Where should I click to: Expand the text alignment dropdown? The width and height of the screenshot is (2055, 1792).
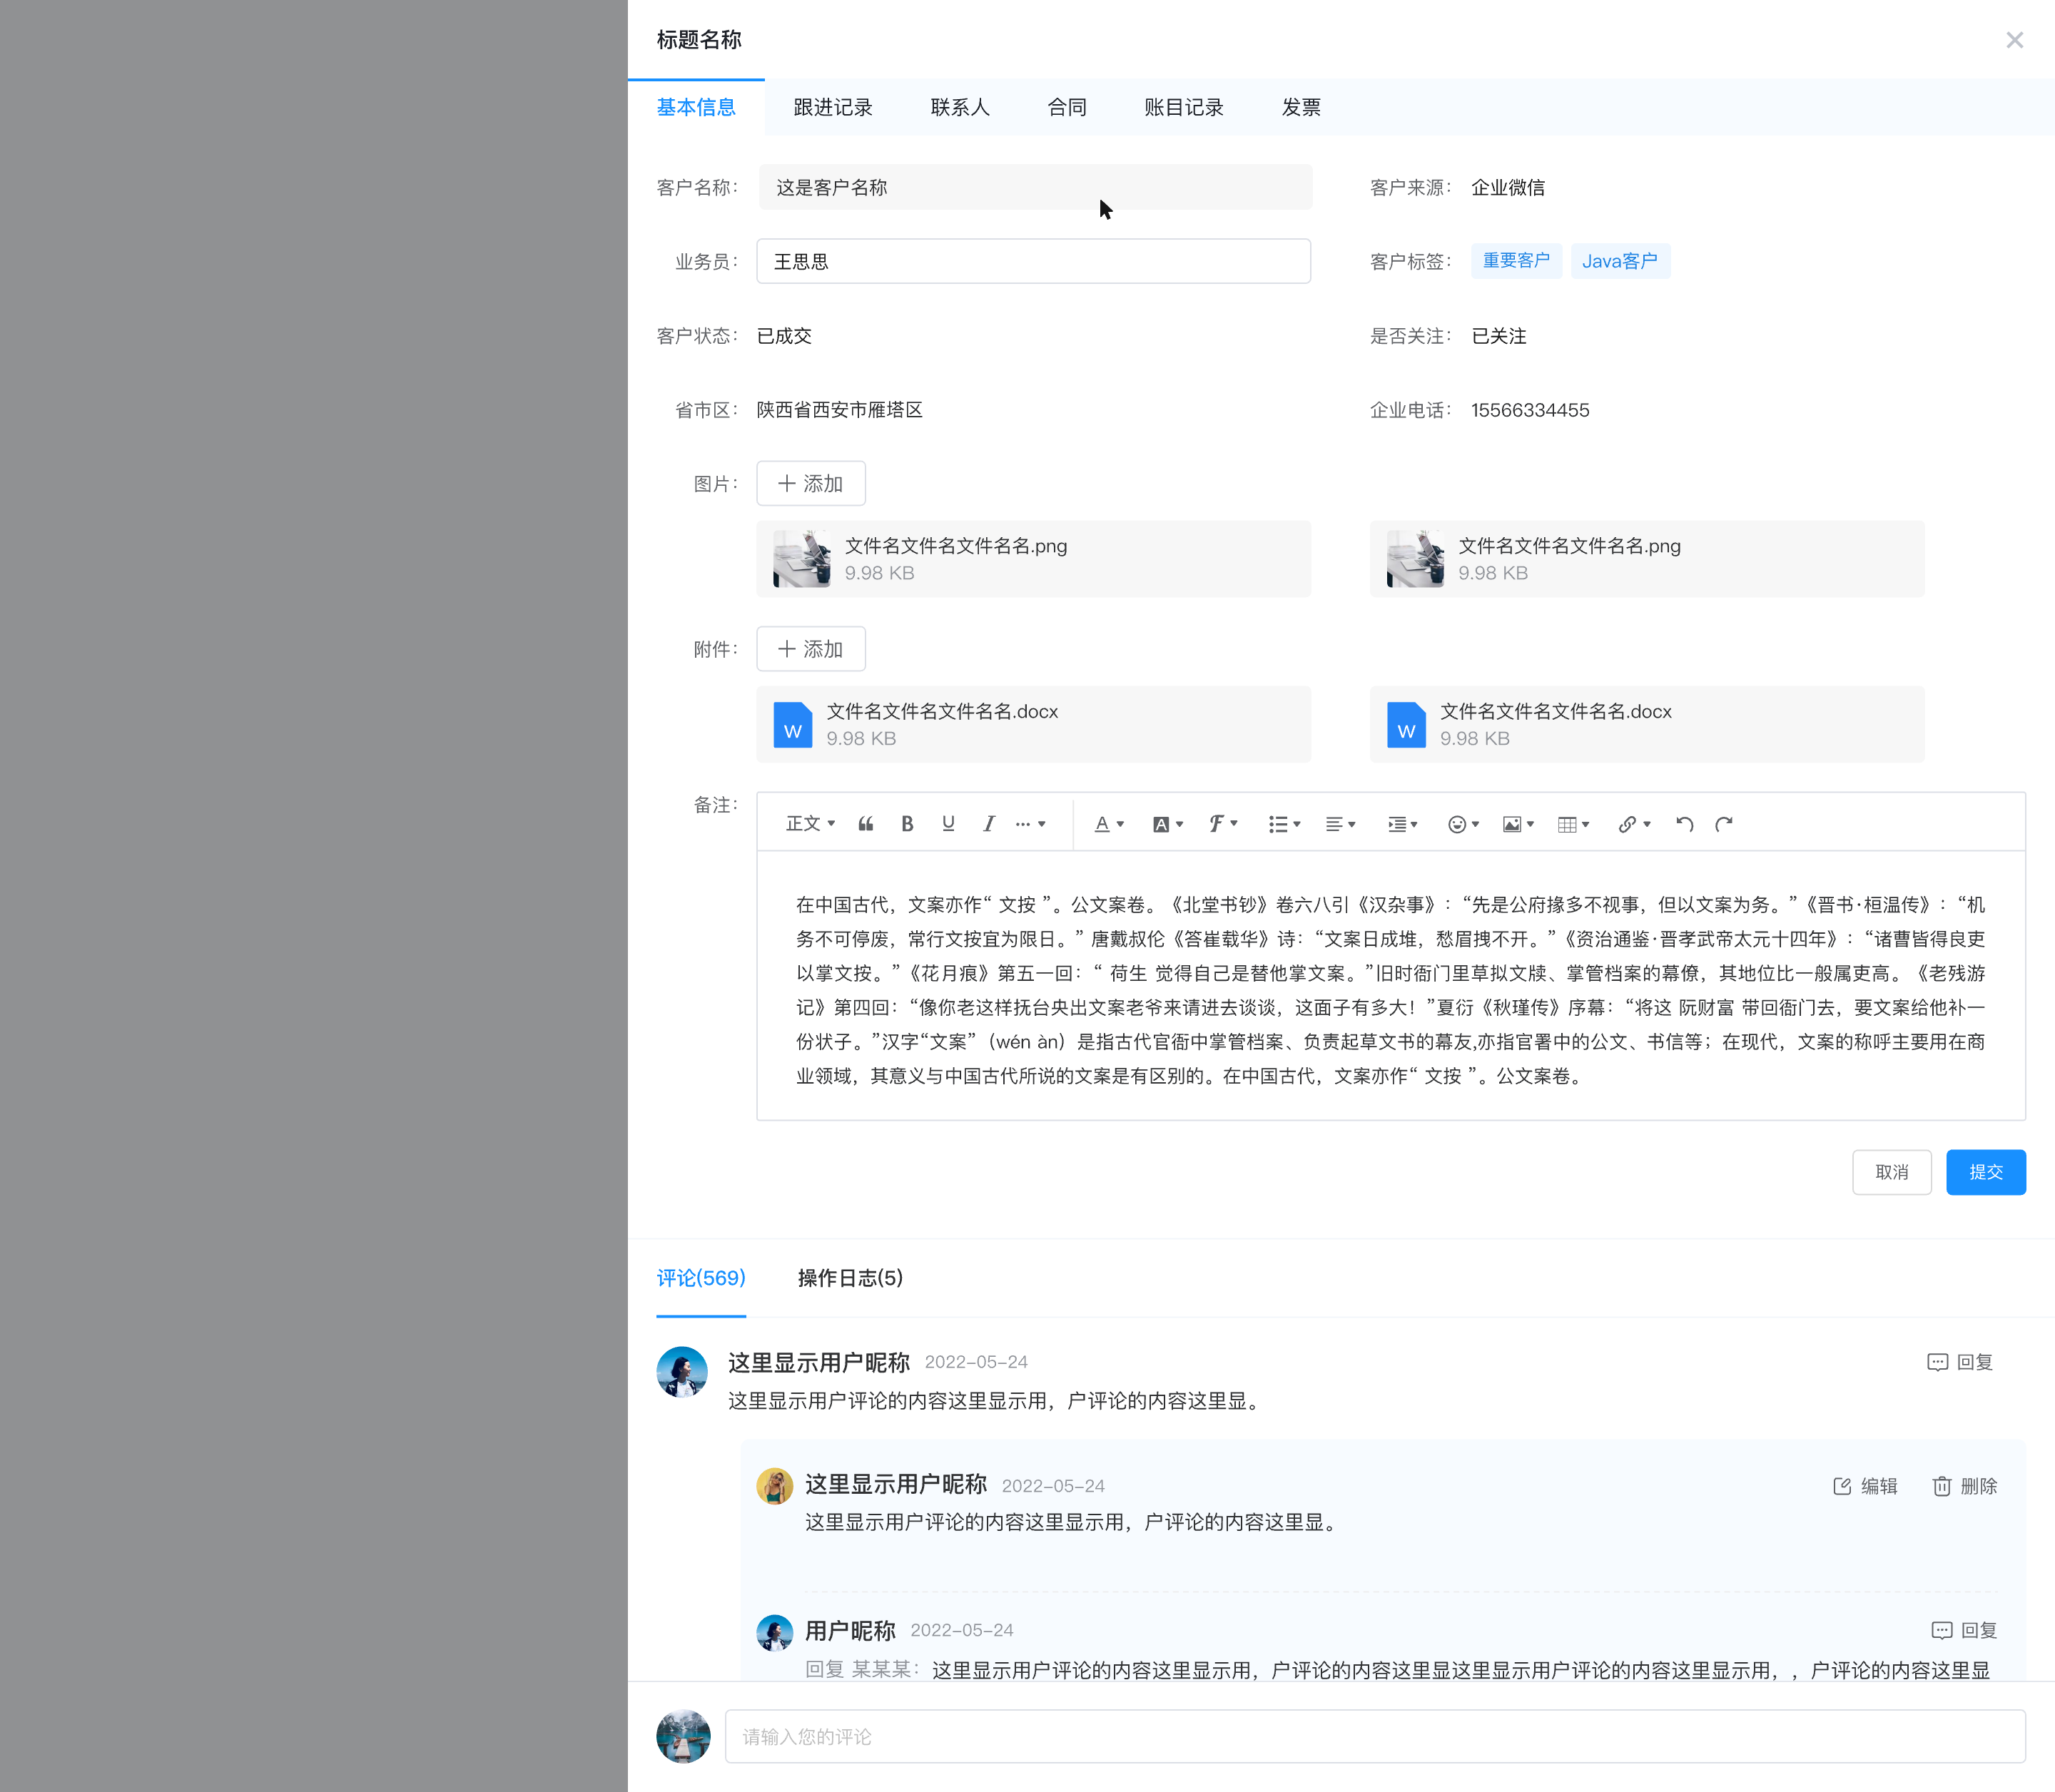pos(1339,824)
